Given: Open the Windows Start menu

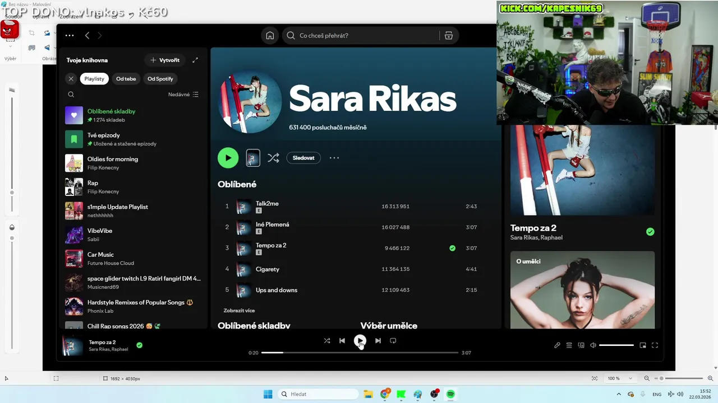Looking at the screenshot, I should click(268, 394).
